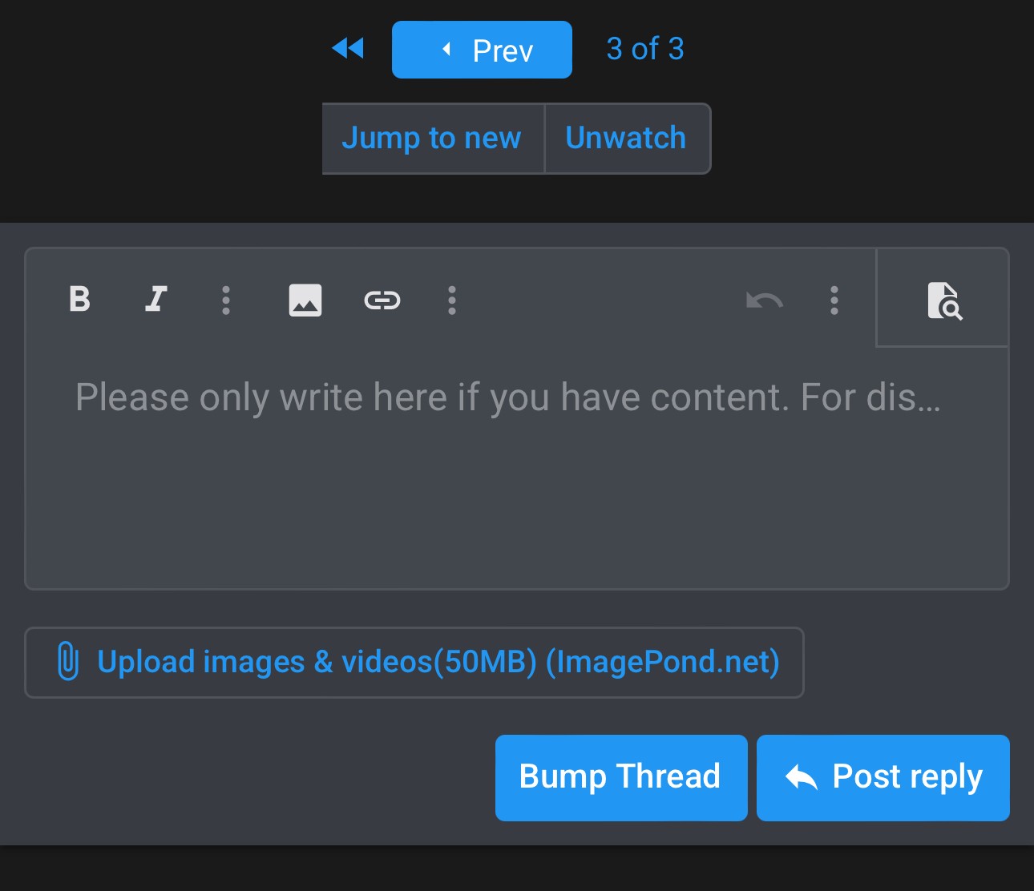Viewport: 1034px width, 891px height.
Task: Open the "3 of 3" page selector
Action: pyautogui.click(x=644, y=49)
